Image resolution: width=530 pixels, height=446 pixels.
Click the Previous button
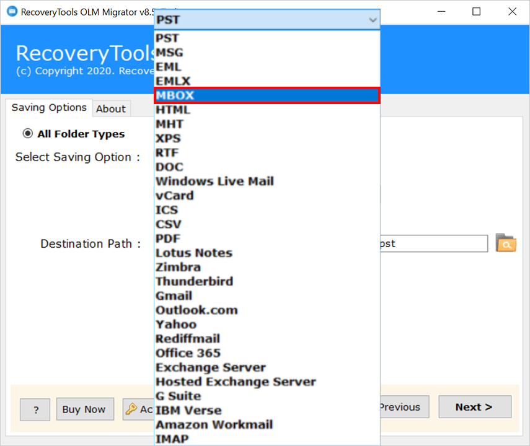405,407
